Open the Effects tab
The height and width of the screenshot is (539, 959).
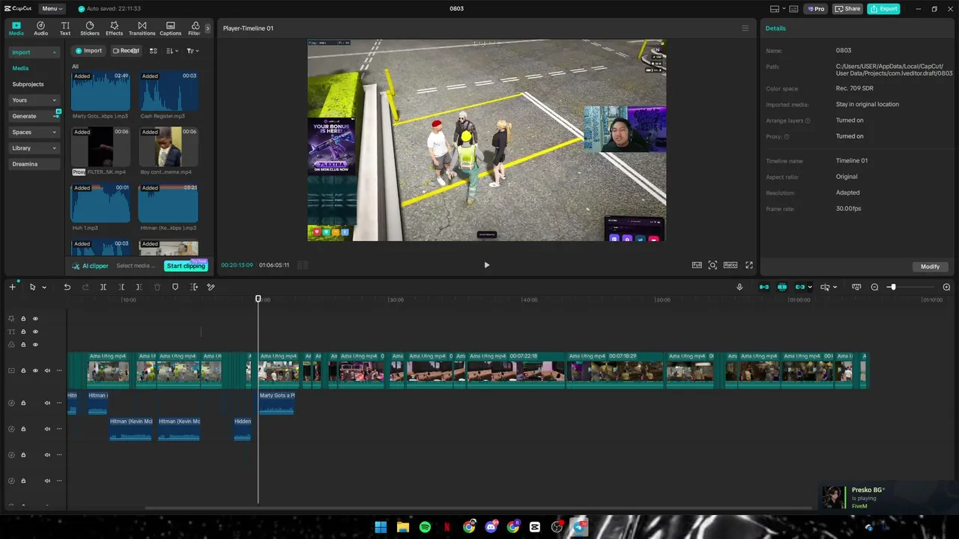tap(114, 28)
